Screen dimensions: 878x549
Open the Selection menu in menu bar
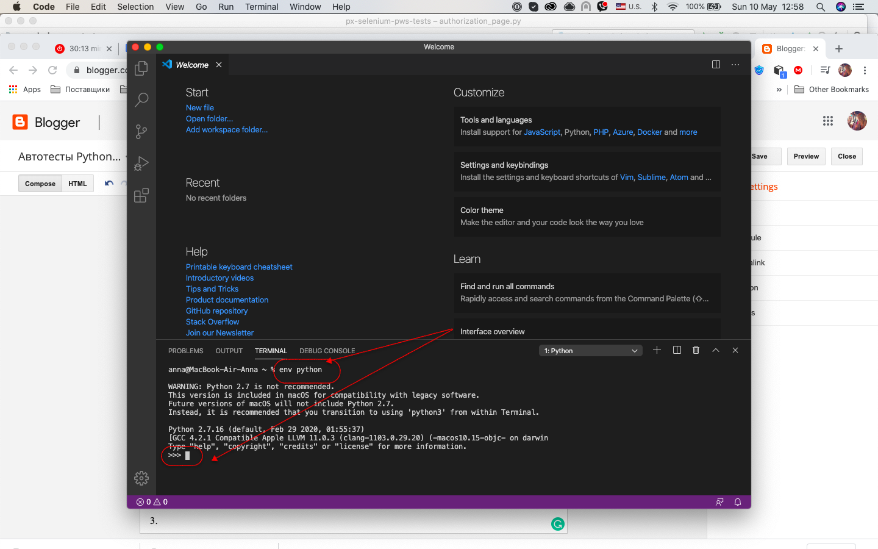point(135,7)
